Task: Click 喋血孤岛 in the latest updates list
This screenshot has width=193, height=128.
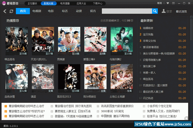Action: click(148, 79)
